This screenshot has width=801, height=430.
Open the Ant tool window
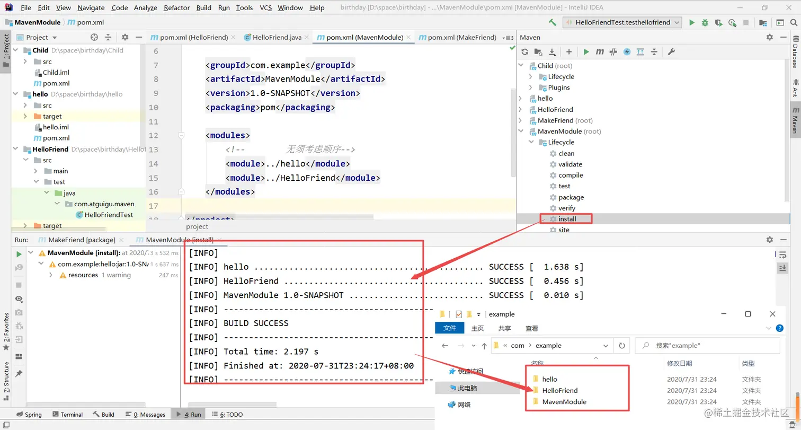[795, 87]
